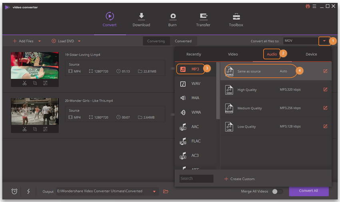Screen dimensions: 340x202
Task: Open the Wonder Girls video thumbnail
Action: [x=35, y=112]
